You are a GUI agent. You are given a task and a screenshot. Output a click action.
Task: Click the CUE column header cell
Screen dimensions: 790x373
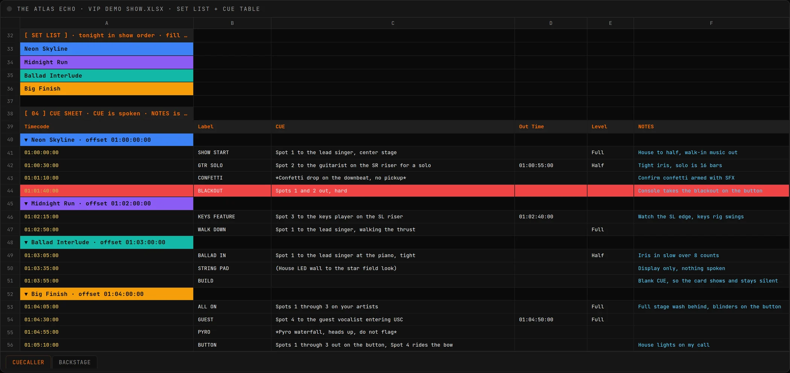pos(393,127)
